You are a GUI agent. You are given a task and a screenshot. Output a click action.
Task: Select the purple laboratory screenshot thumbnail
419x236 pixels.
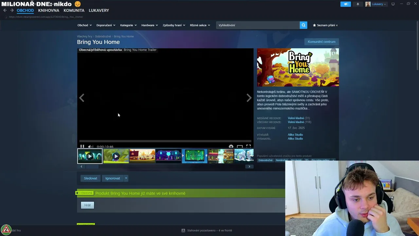click(168, 156)
